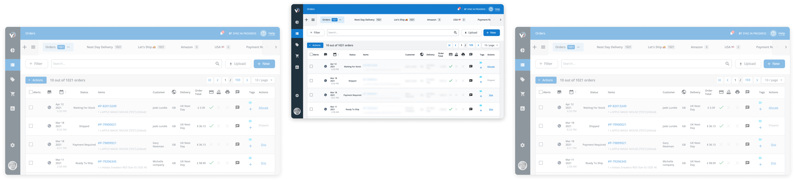Click payment card column icon in center window
This screenshot has height=181, width=795.
451,55
